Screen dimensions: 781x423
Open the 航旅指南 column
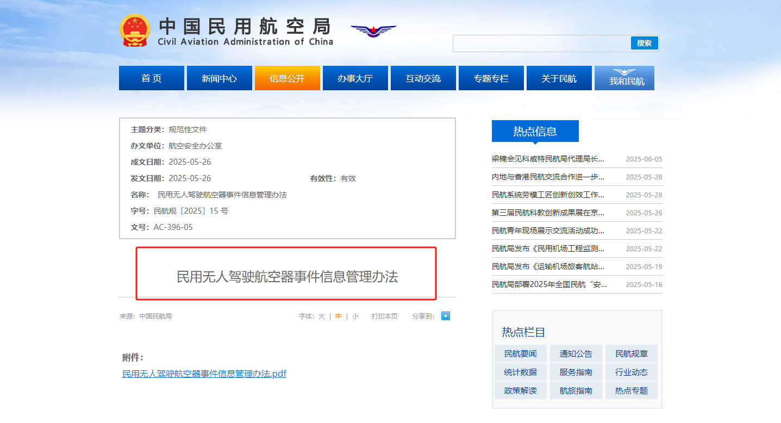(x=576, y=390)
